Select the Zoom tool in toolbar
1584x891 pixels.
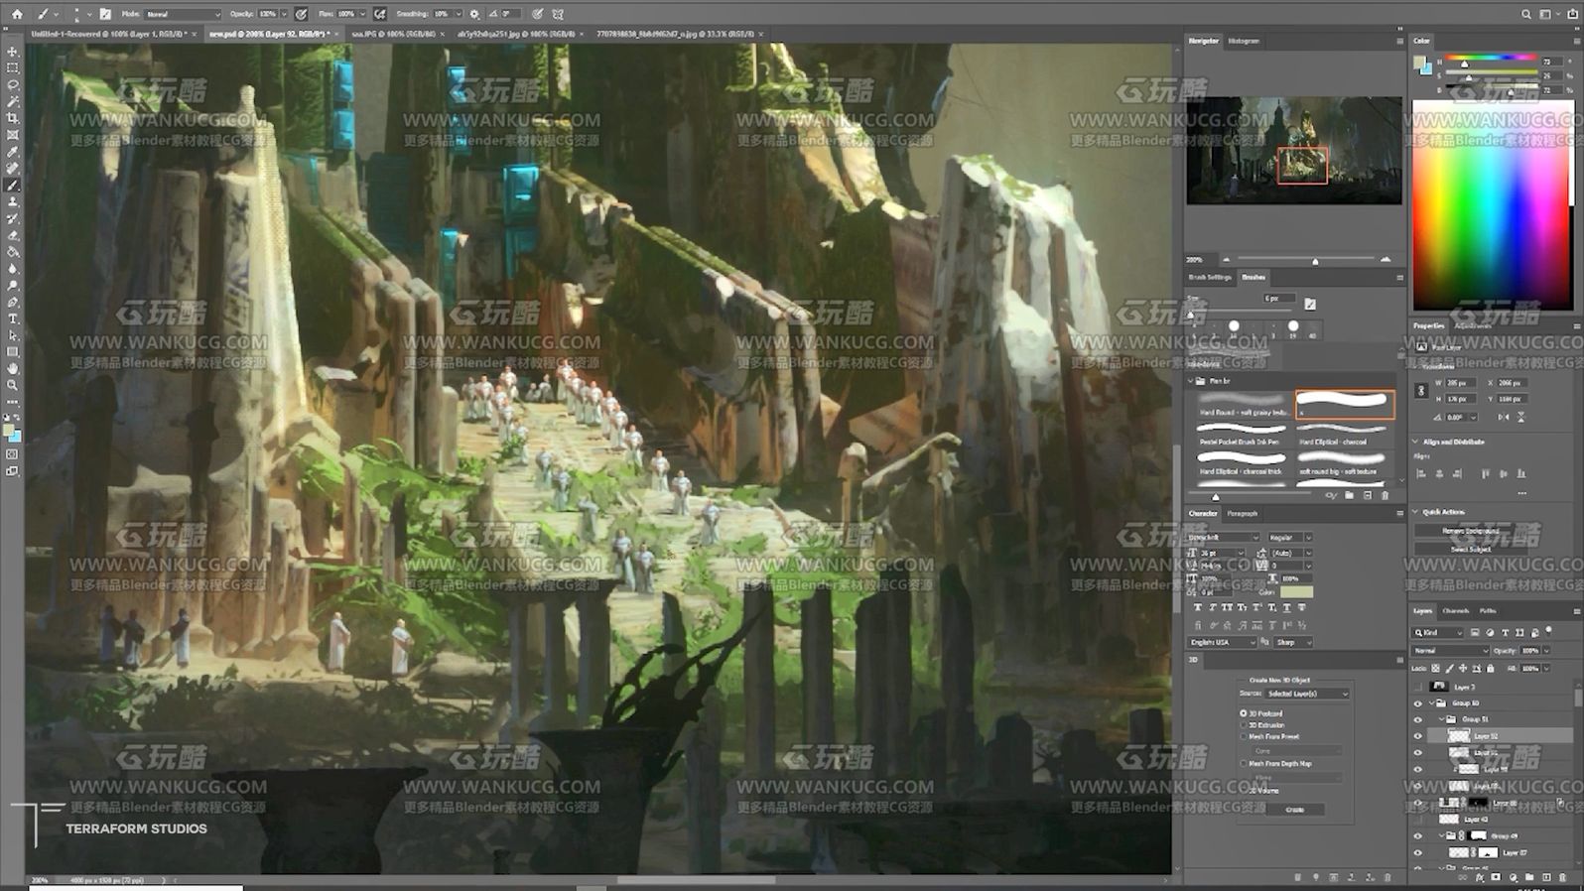(x=13, y=386)
